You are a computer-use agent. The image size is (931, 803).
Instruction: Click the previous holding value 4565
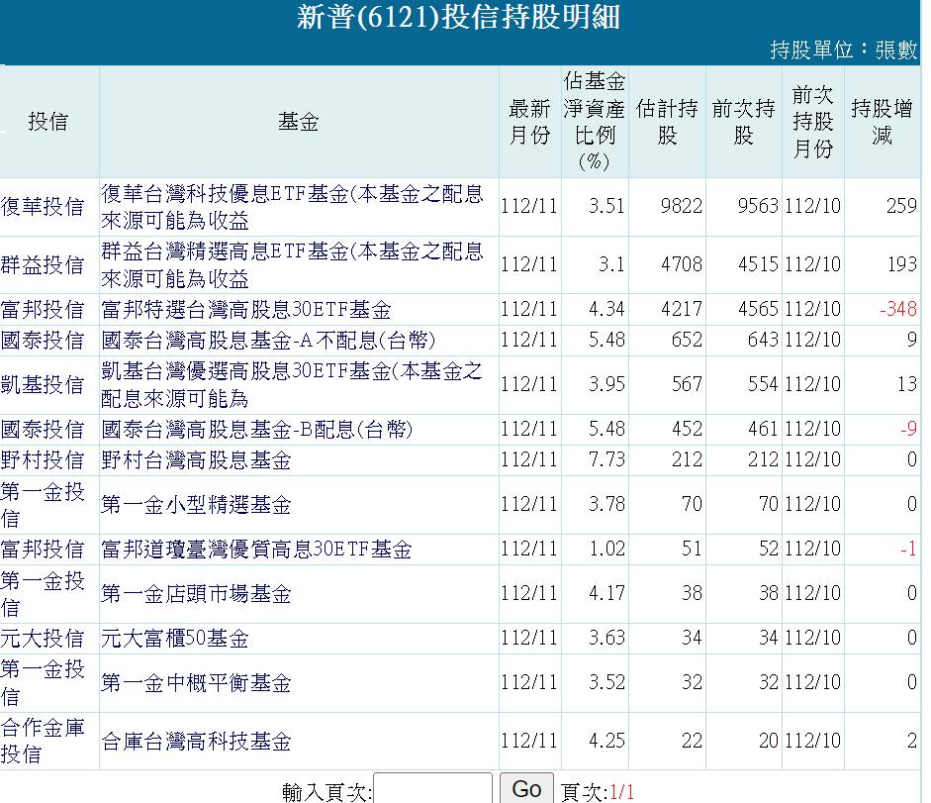(x=758, y=309)
